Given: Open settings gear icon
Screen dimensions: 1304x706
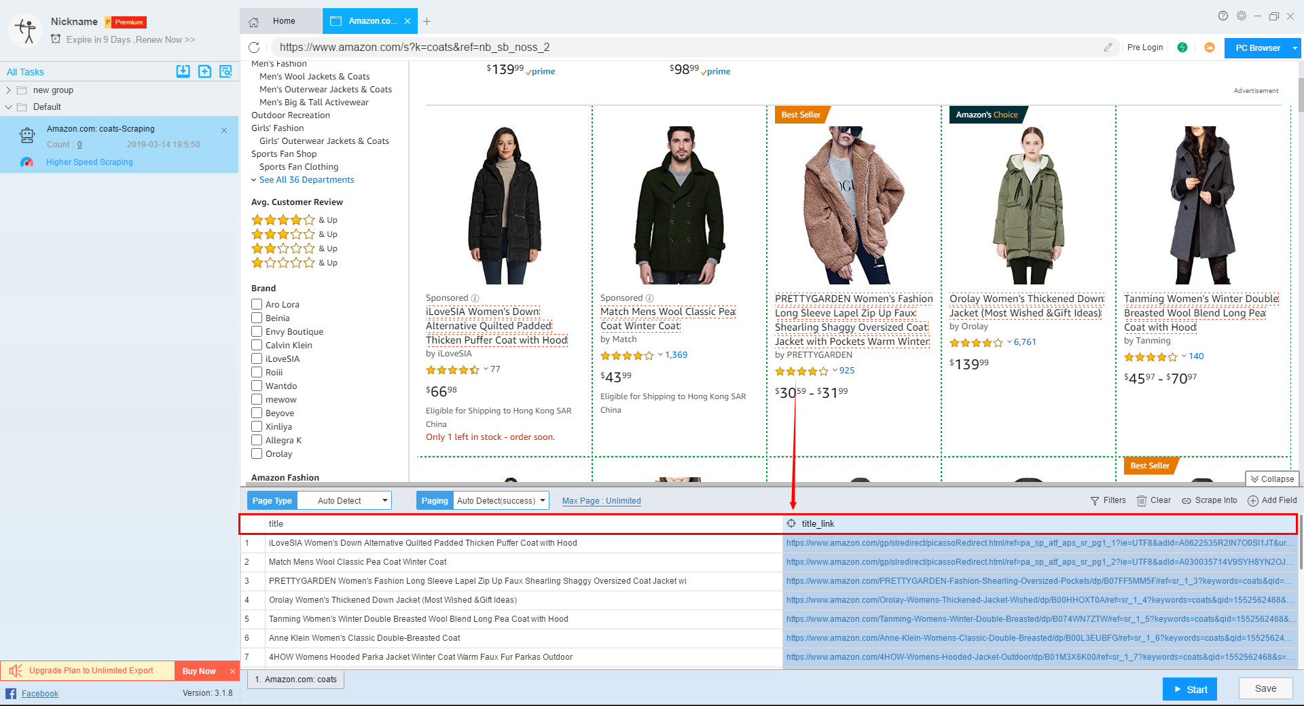Looking at the screenshot, I should 1242,16.
